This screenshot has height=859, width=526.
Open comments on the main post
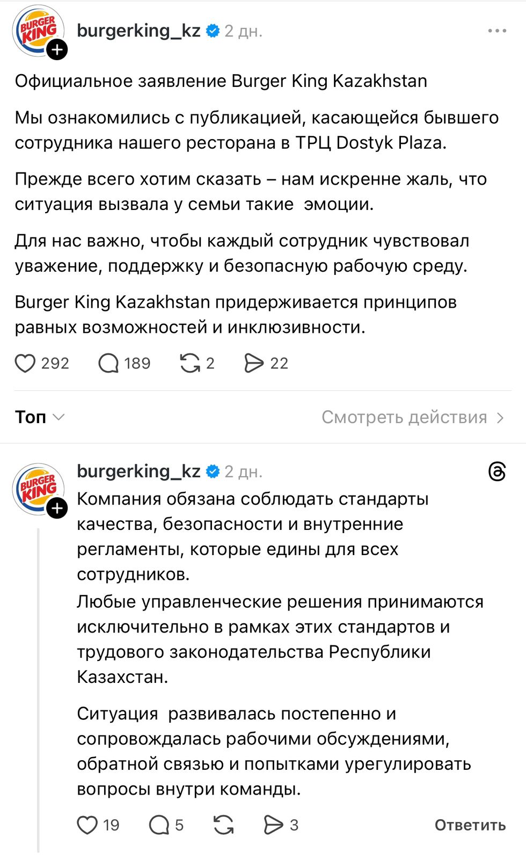coord(108,363)
